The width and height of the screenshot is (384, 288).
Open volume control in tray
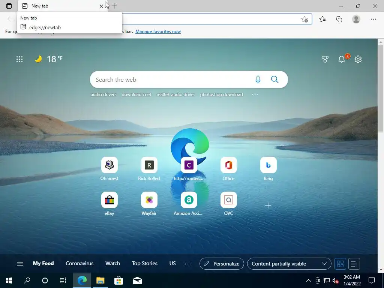(x=335, y=280)
